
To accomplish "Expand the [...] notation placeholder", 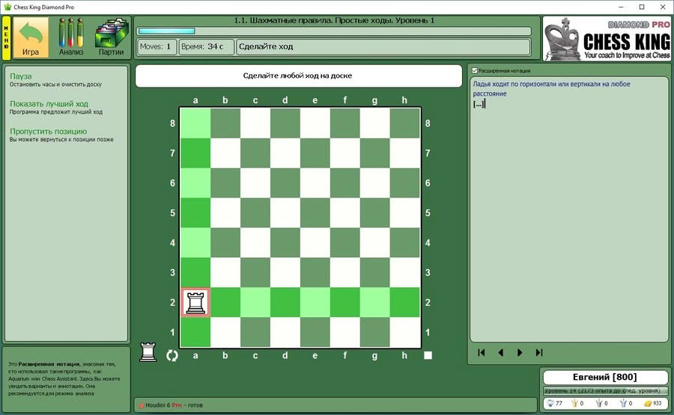I will coord(479,104).
